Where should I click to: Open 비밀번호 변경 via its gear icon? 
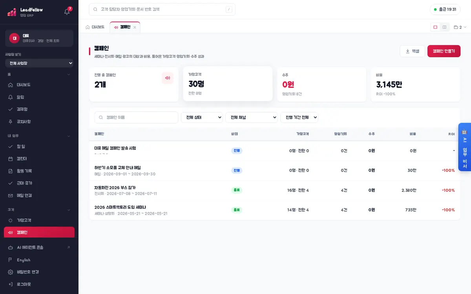(11, 272)
